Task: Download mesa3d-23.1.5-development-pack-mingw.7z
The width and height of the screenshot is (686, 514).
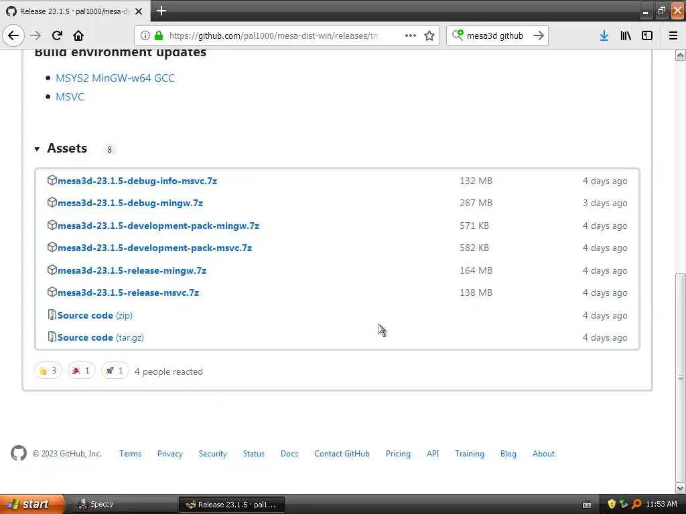Action: pyautogui.click(x=158, y=226)
